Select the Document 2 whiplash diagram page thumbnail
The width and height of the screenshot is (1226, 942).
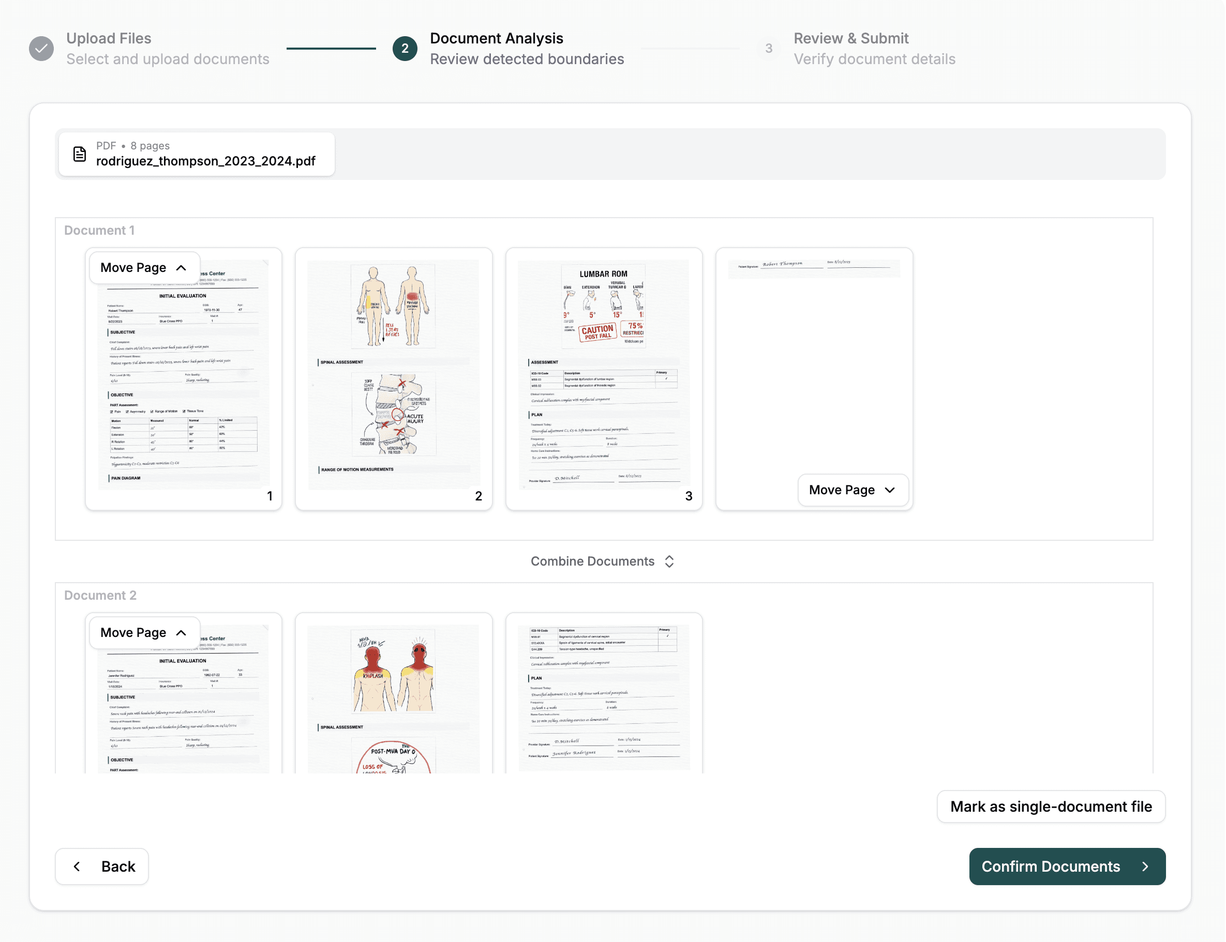(x=393, y=695)
